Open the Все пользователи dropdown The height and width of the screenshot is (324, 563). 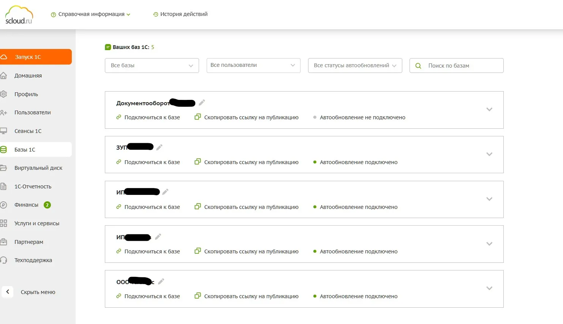[253, 65]
